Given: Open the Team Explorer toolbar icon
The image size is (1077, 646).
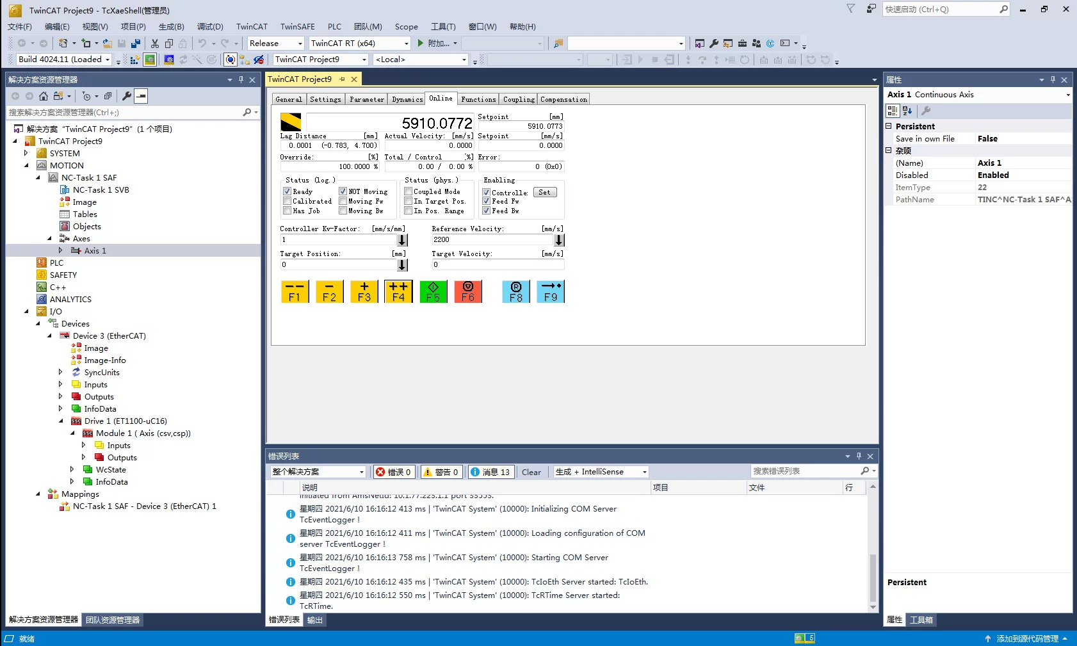Looking at the screenshot, I should 756,44.
